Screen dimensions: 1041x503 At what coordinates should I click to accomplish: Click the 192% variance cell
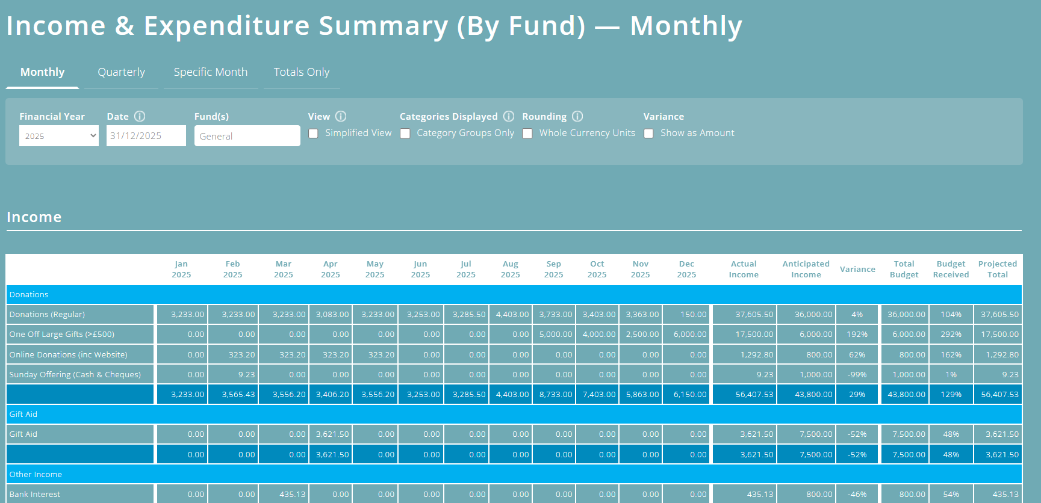(857, 335)
